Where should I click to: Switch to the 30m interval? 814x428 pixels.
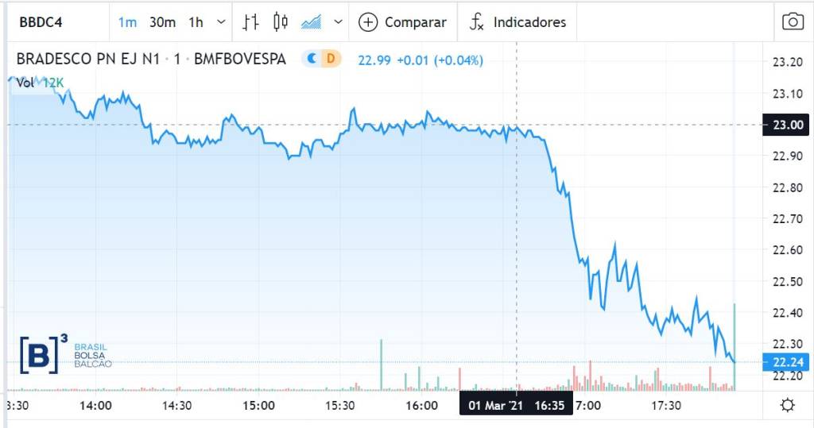coord(162,22)
